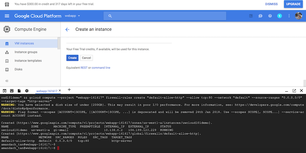
Task: Open the equivalent REST link
Action: 84,68
